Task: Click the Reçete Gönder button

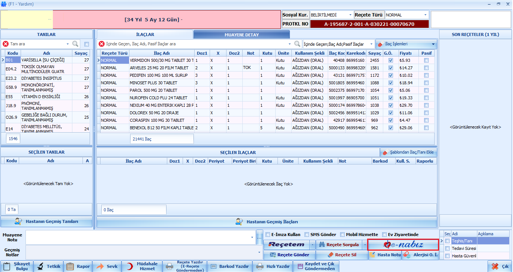Action: pos(289,255)
